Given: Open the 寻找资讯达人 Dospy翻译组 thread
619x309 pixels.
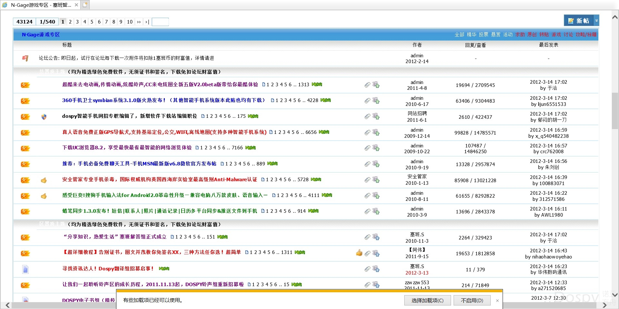Looking at the screenshot, I should click(108, 268).
